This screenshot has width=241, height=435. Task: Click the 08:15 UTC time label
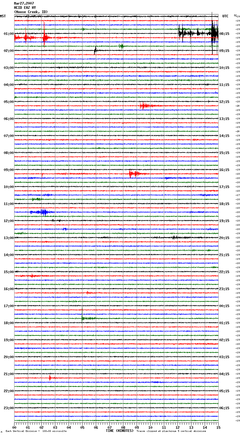click(x=224, y=34)
